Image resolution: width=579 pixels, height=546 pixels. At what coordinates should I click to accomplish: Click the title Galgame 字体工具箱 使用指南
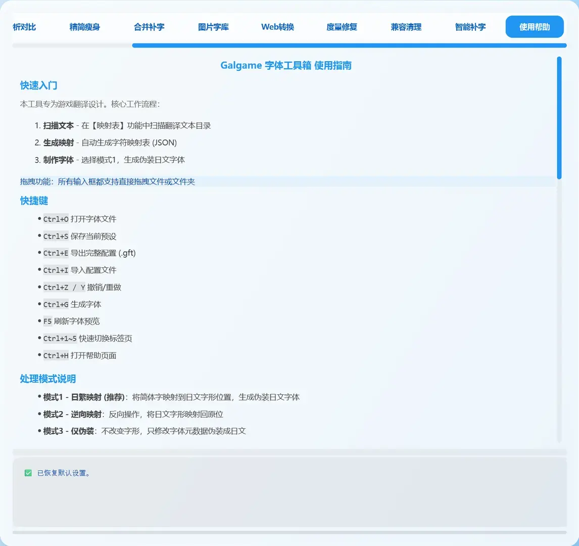coord(286,65)
